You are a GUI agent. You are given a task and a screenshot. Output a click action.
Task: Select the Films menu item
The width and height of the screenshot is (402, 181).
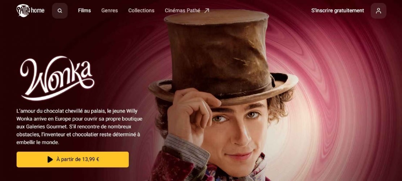(x=84, y=10)
